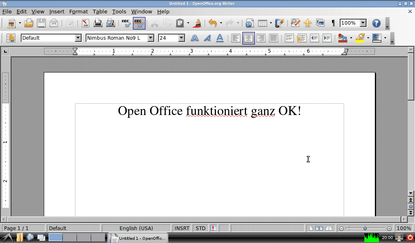Open the Insert menu

[x=57, y=12]
